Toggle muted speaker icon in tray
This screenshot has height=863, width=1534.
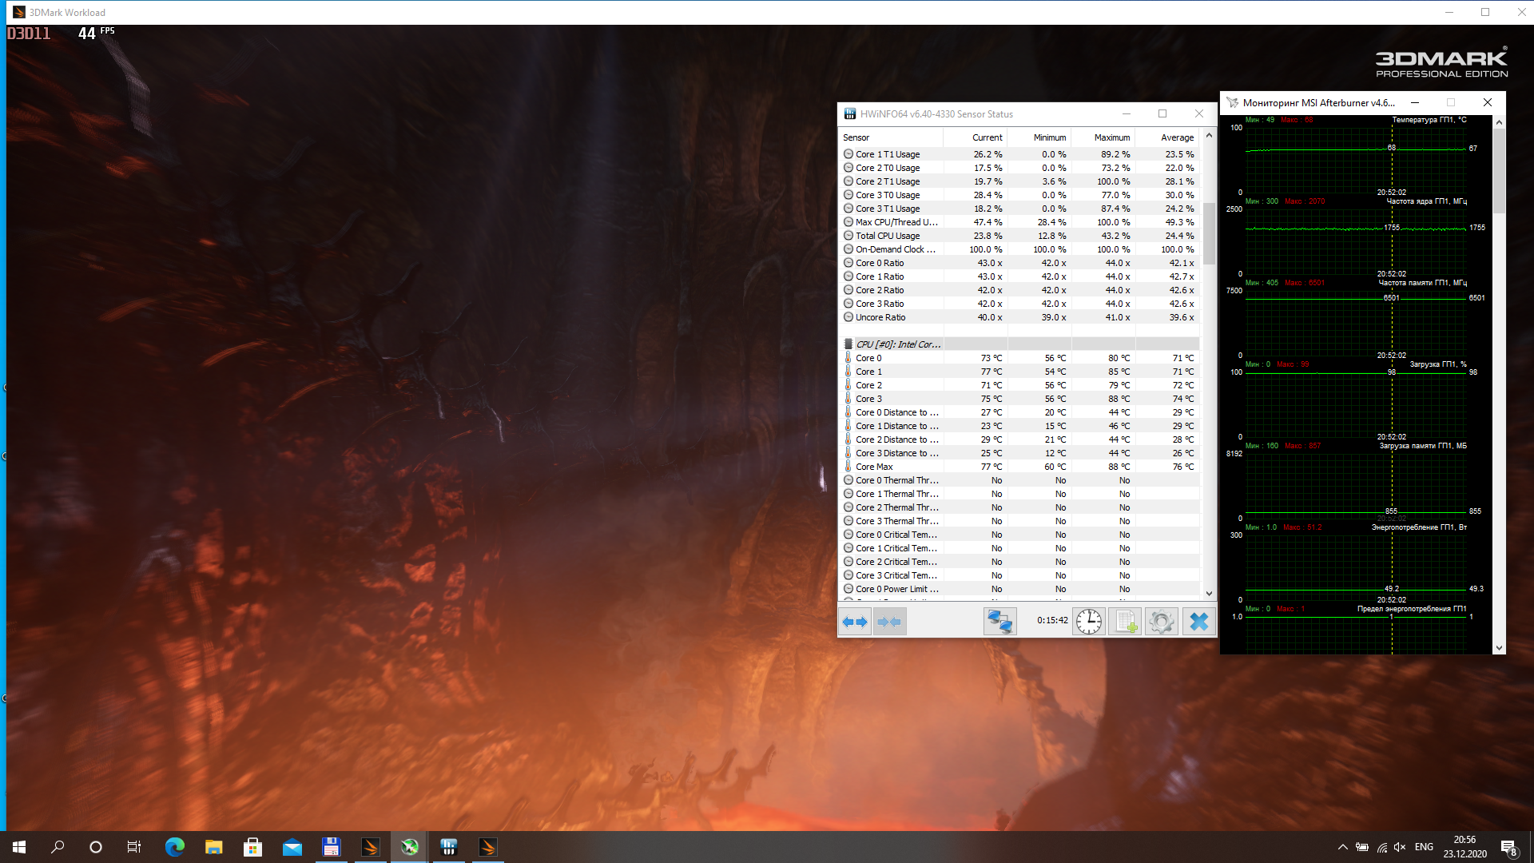(x=1400, y=847)
